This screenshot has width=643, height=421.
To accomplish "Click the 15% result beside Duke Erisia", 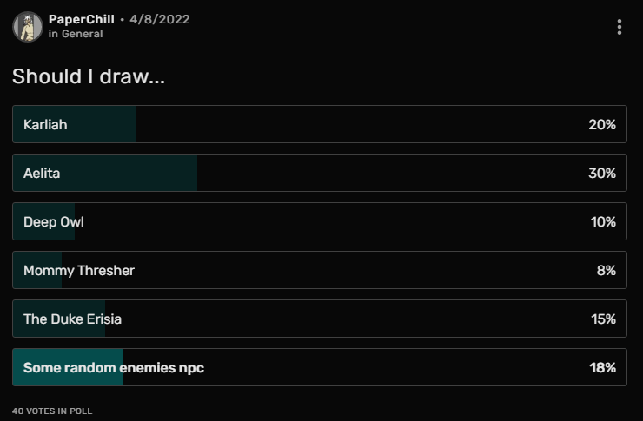I will coord(603,319).
